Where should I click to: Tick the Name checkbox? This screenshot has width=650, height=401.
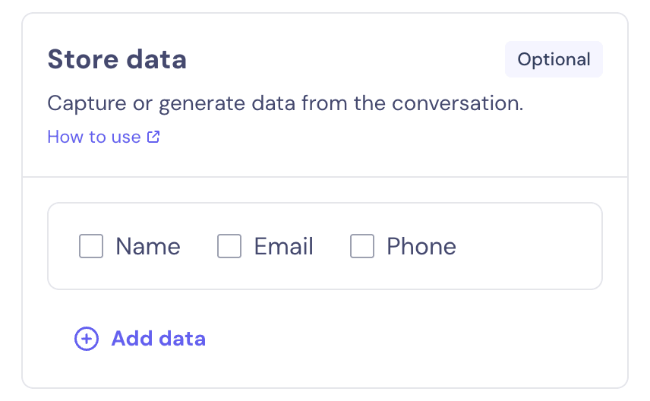[x=91, y=246]
